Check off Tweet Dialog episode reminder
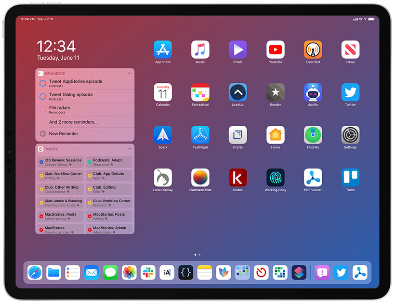The width and height of the screenshot is (395, 304). point(43,96)
